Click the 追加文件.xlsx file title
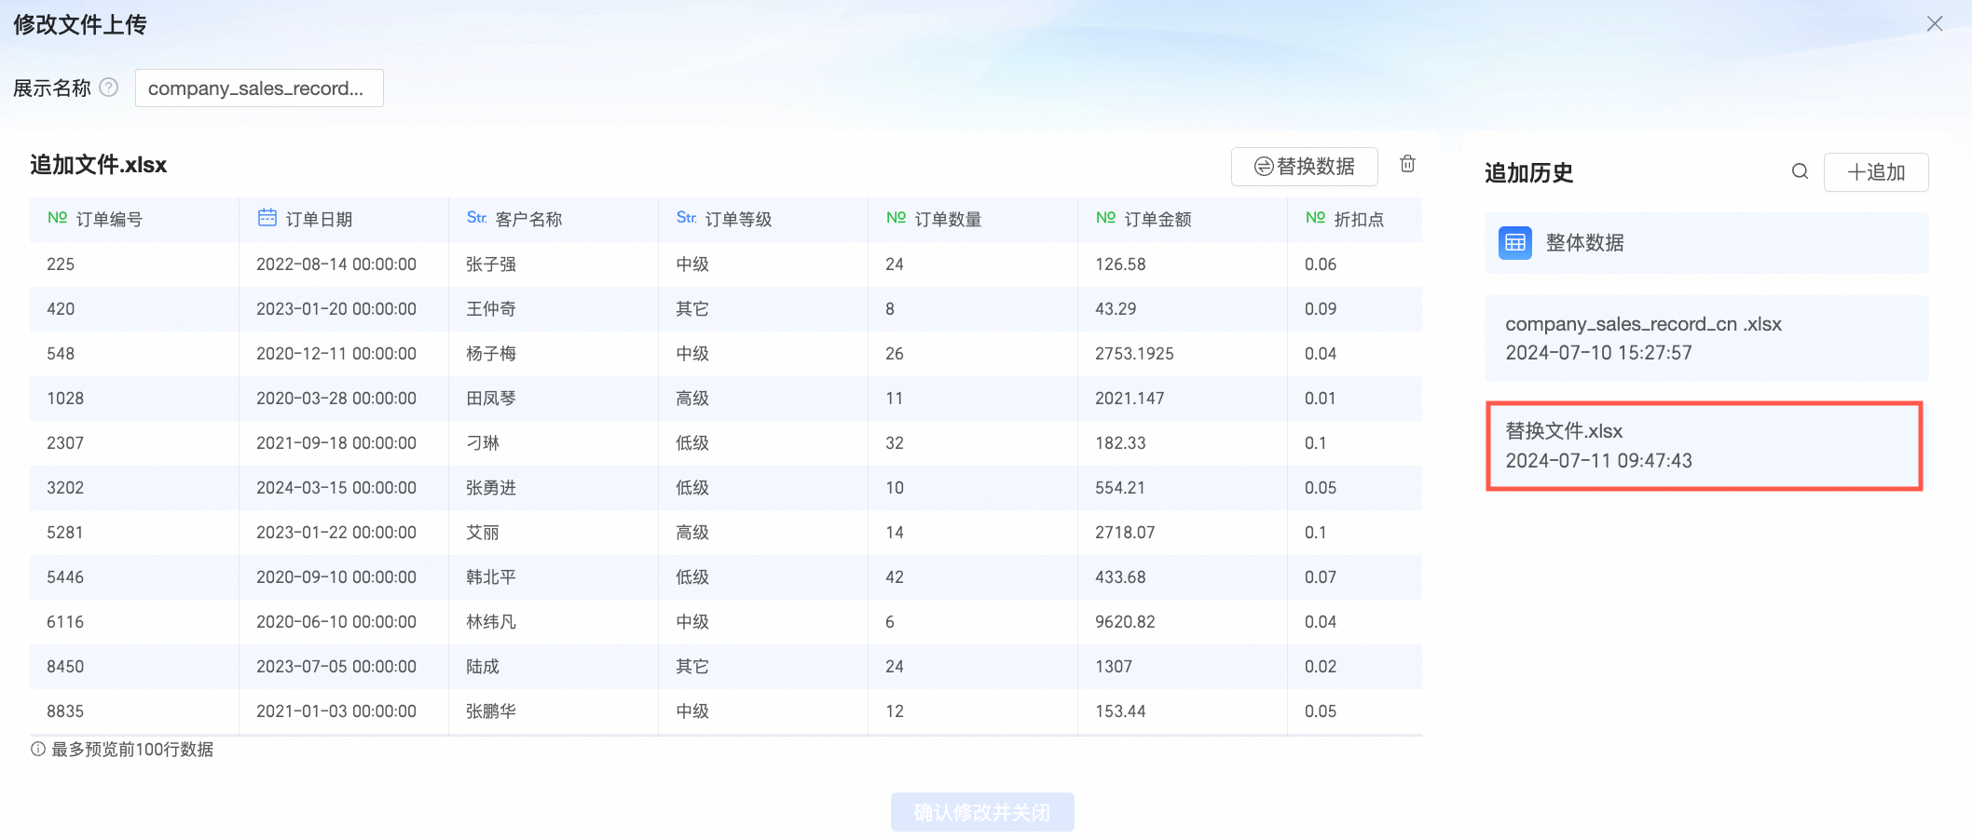The width and height of the screenshot is (1972, 840). [x=99, y=165]
